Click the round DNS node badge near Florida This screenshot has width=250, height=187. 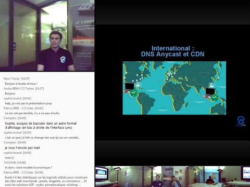click(x=138, y=85)
